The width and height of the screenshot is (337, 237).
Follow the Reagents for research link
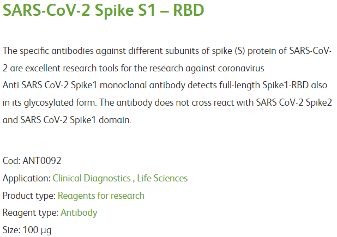click(x=101, y=196)
